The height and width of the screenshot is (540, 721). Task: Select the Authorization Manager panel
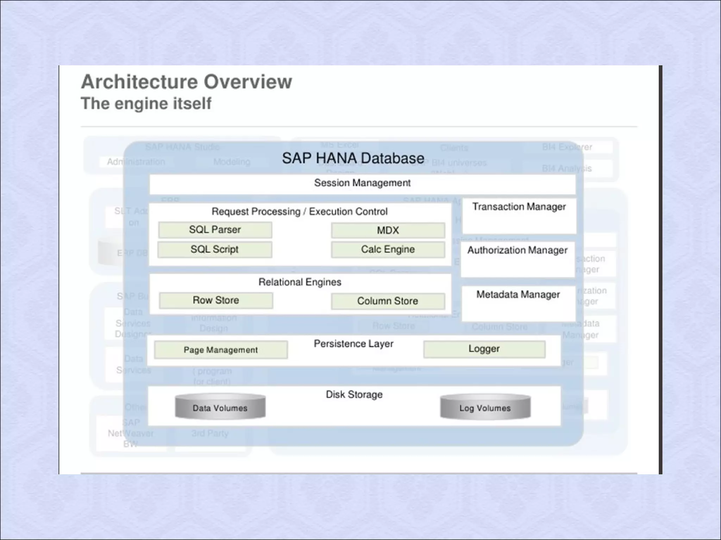[x=518, y=259]
